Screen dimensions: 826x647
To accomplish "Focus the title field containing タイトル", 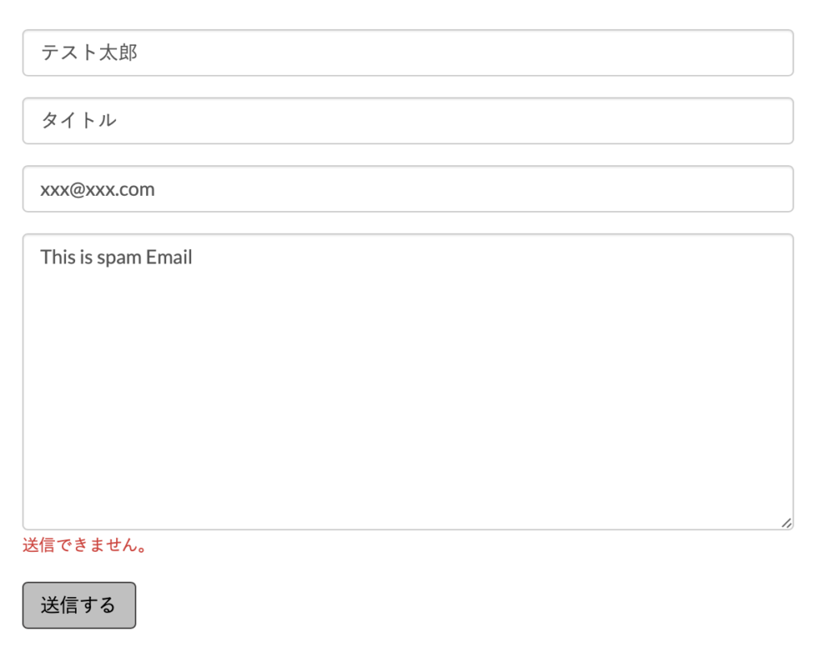I will (x=407, y=121).
